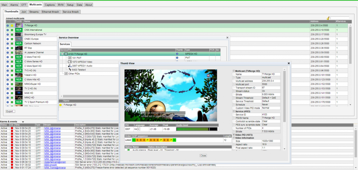Click the PMT table icon for PID 181
Viewport: 358px width, 170px height.
click(x=70, y=58)
